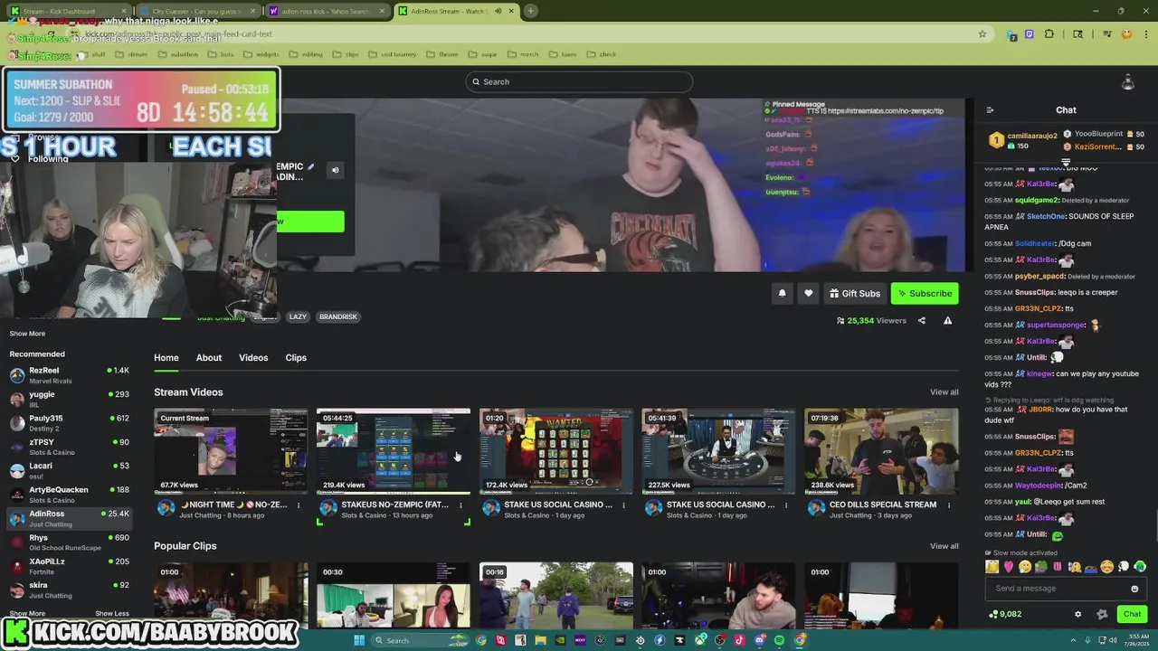This screenshot has width=1158, height=651.
Task: Click Show Less under recommended channels
Action: tap(112, 614)
